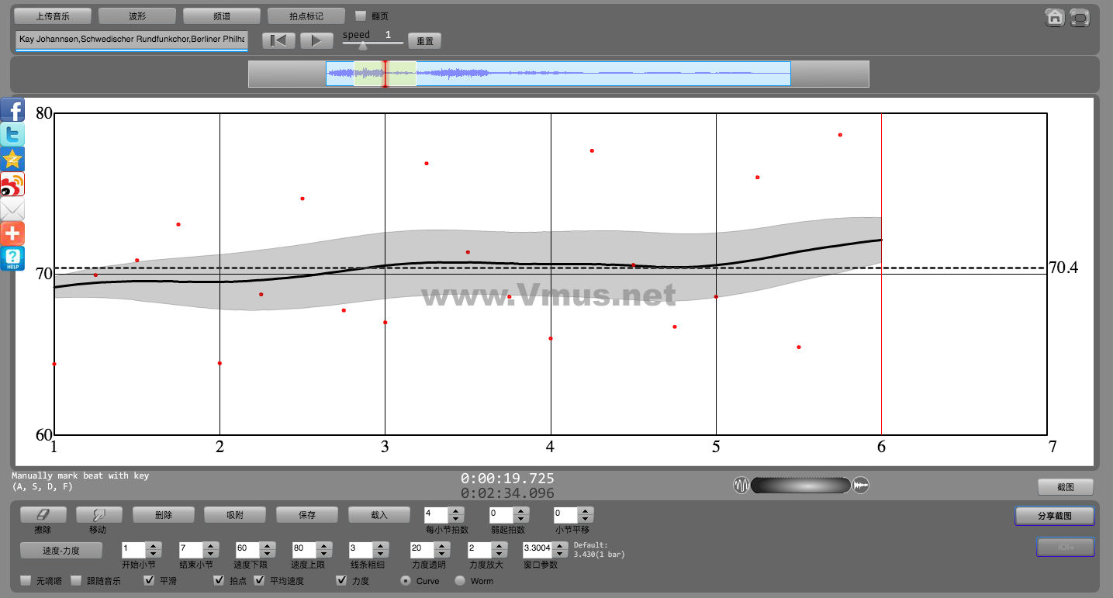Open the blue HELP question mark icon
Viewport: 1113px width, 598px height.
click(12, 258)
